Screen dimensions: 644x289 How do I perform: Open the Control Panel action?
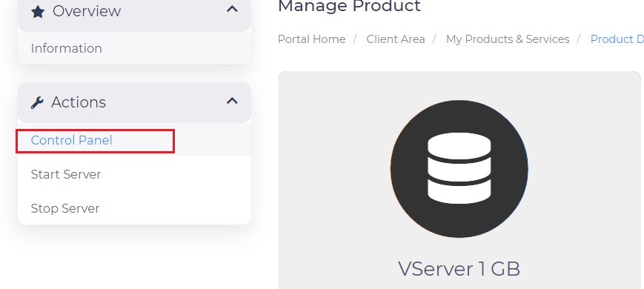point(134,140)
